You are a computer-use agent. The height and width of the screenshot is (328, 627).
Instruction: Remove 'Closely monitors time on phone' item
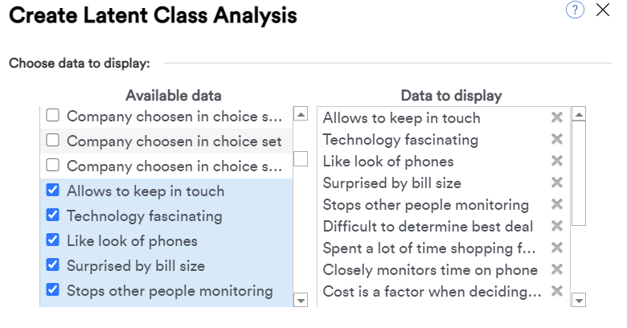tap(557, 269)
